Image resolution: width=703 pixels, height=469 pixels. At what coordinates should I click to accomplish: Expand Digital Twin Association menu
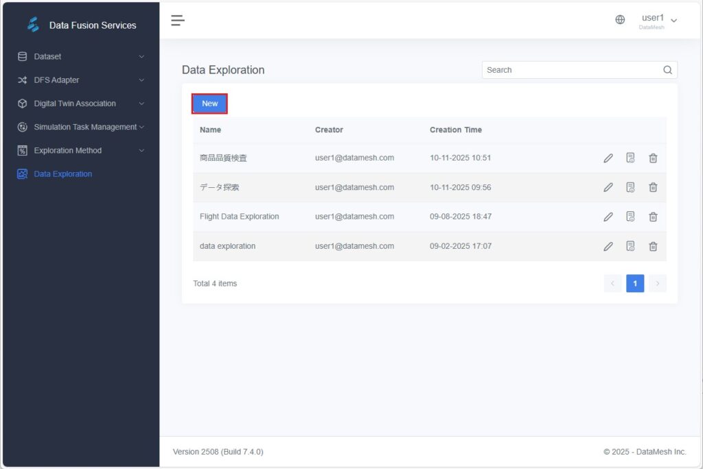pos(81,104)
